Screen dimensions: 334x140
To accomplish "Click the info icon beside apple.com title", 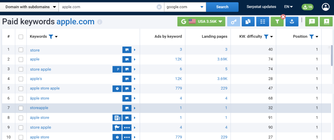I will 100,22.
